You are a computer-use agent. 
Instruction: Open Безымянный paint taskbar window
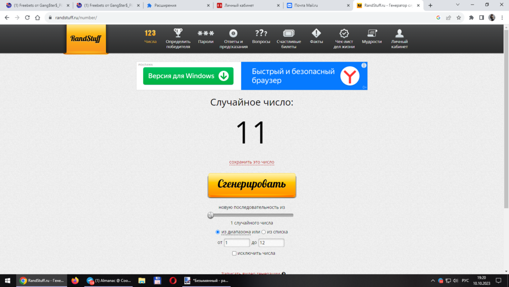pyautogui.click(x=207, y=280)
